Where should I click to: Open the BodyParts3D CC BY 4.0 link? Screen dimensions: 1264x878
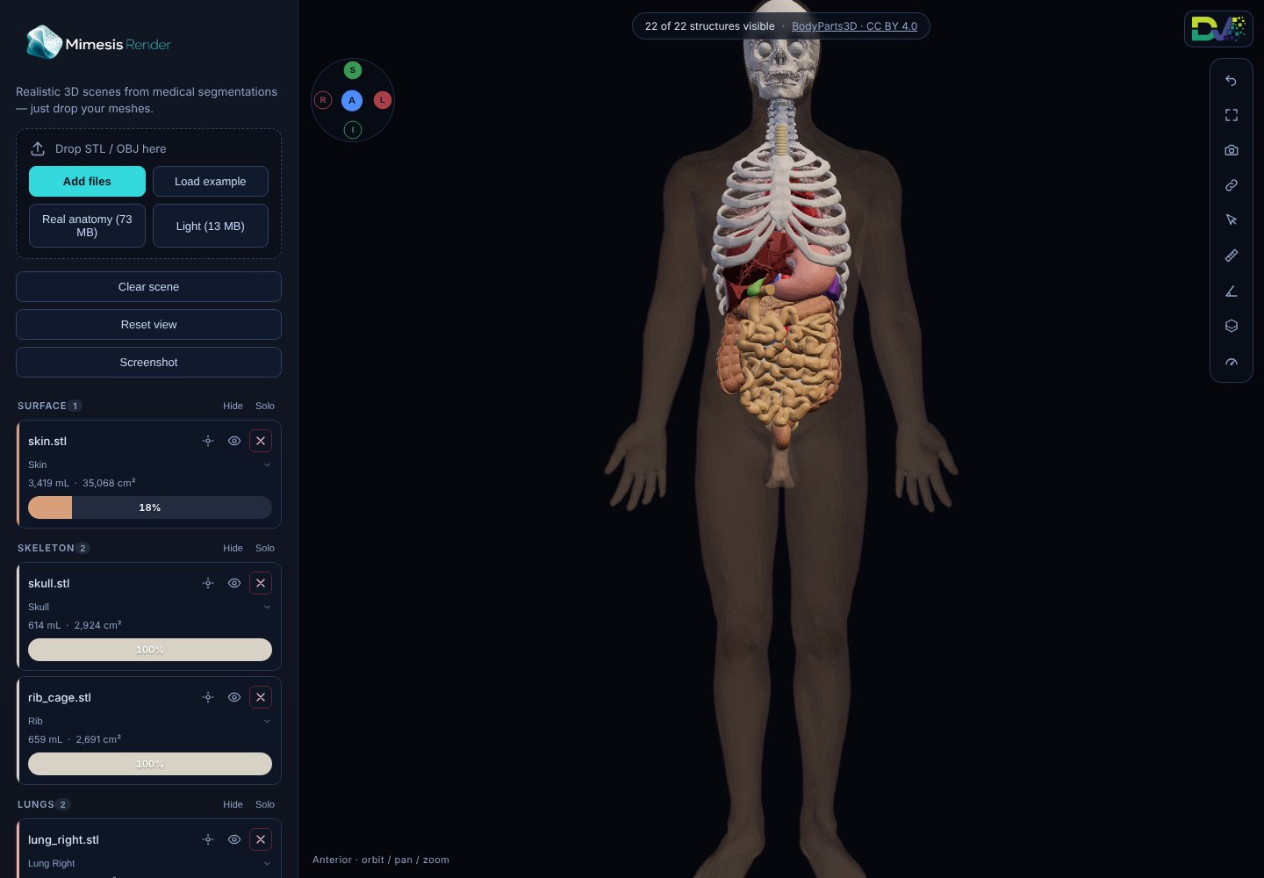(854, 26)
